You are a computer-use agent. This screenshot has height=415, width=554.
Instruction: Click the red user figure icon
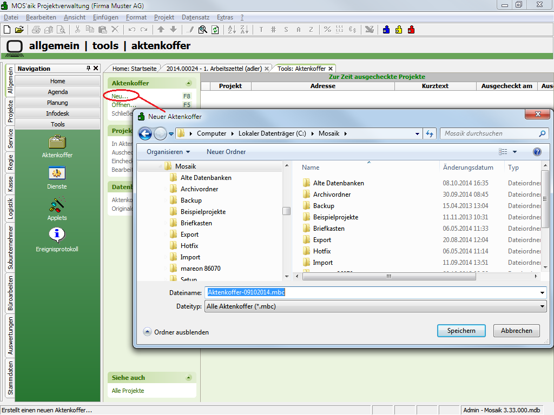[411, 30]
